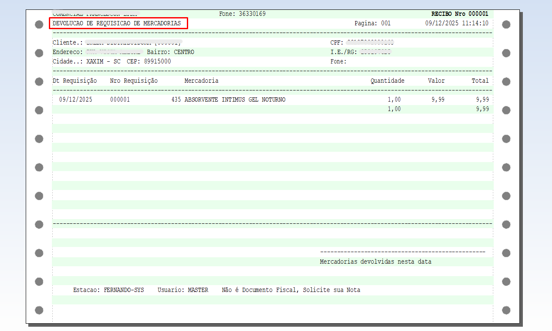Click the Estacao: FERNANDO-SYS footer text
This screenshot has height=331, width=552.
pos(108,290)
